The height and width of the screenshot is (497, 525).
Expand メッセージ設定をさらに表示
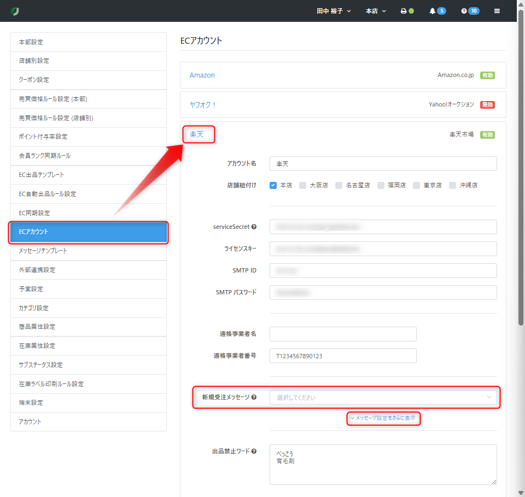click(383, 418)
